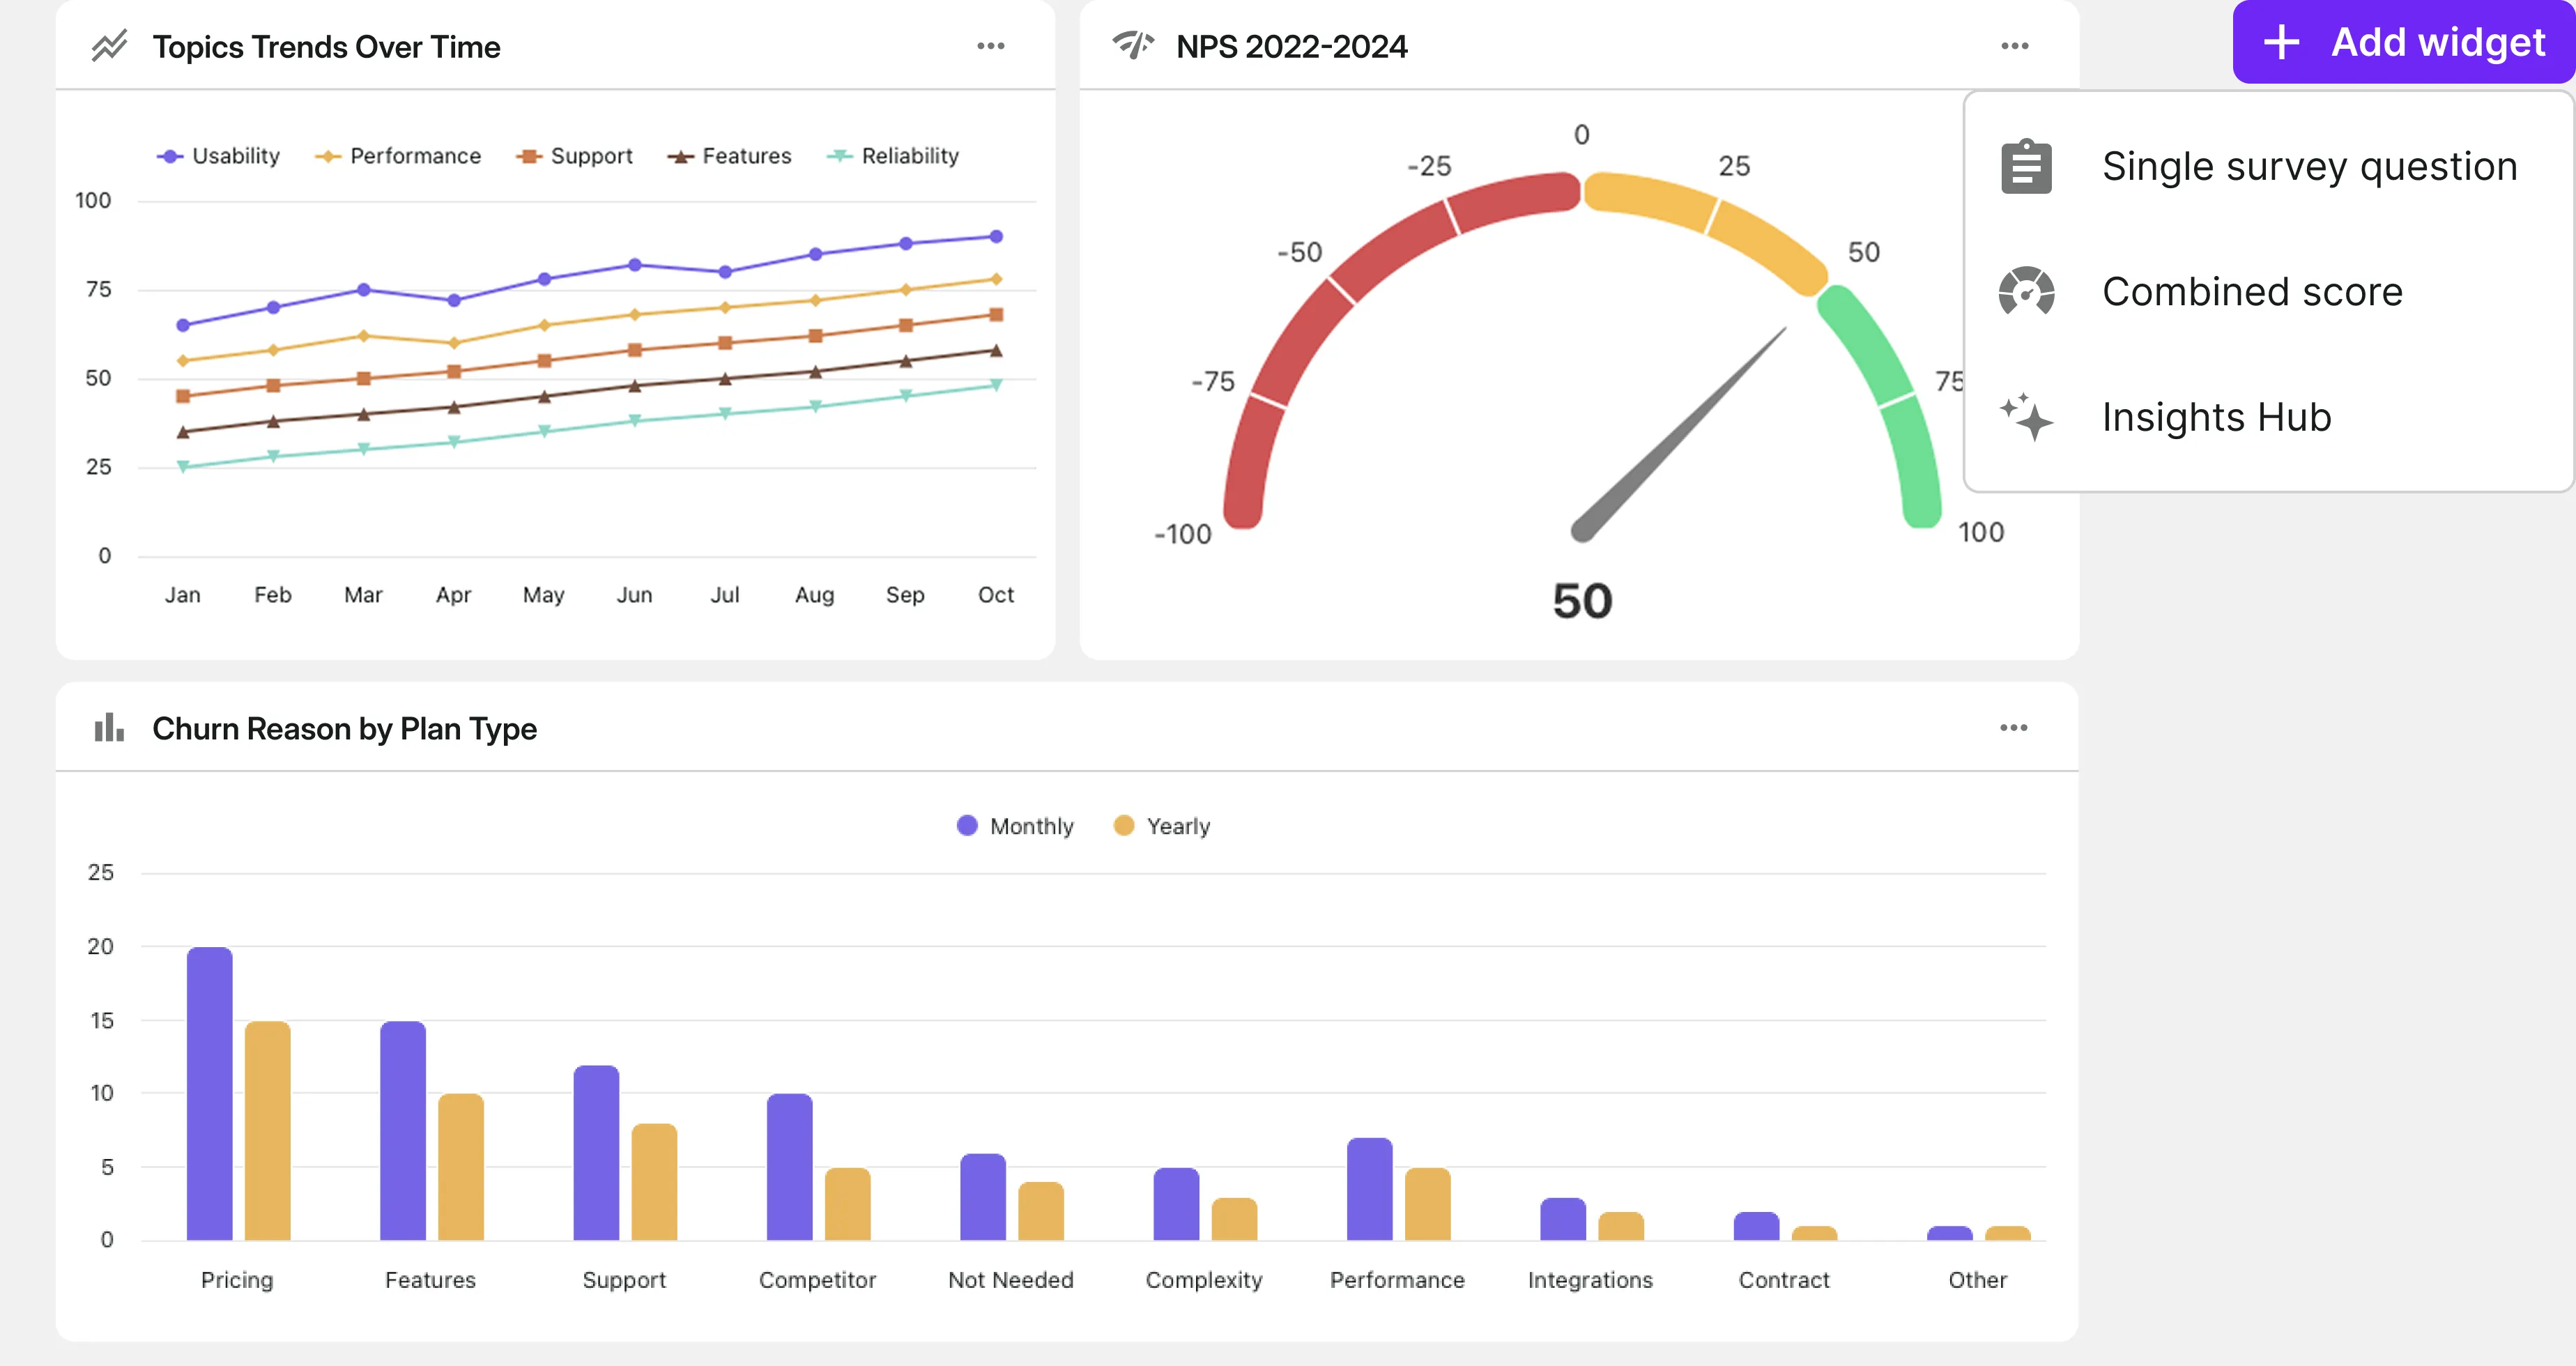Click the Jan label on line chart axis
This screenshot has height=1366, width=2576.
(183, 595)
